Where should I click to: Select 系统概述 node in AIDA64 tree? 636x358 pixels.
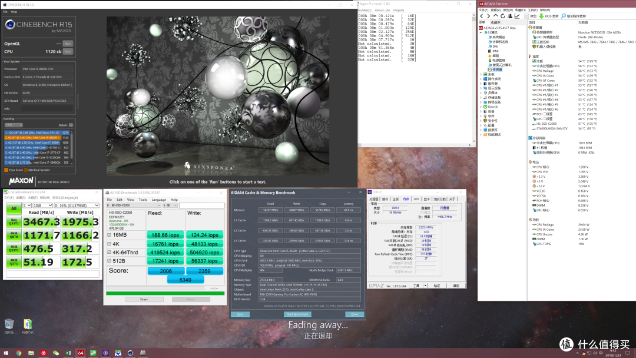(496, 37)
